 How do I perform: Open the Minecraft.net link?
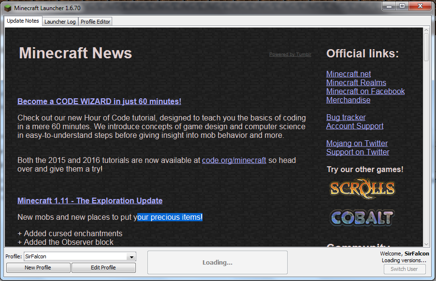(349, 74)
